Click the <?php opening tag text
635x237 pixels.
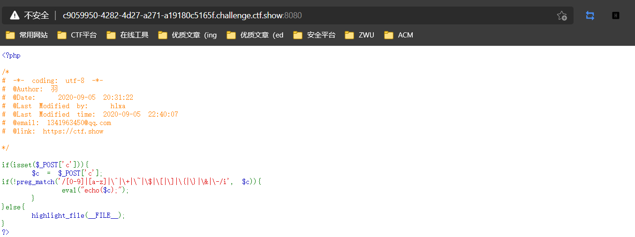[11, 55]
